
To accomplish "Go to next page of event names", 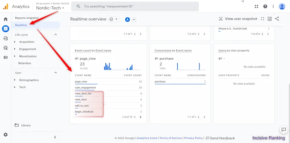I will 140,117.
